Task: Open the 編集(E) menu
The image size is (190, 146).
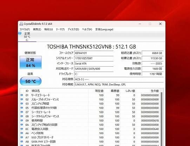Action: point(37,29)
